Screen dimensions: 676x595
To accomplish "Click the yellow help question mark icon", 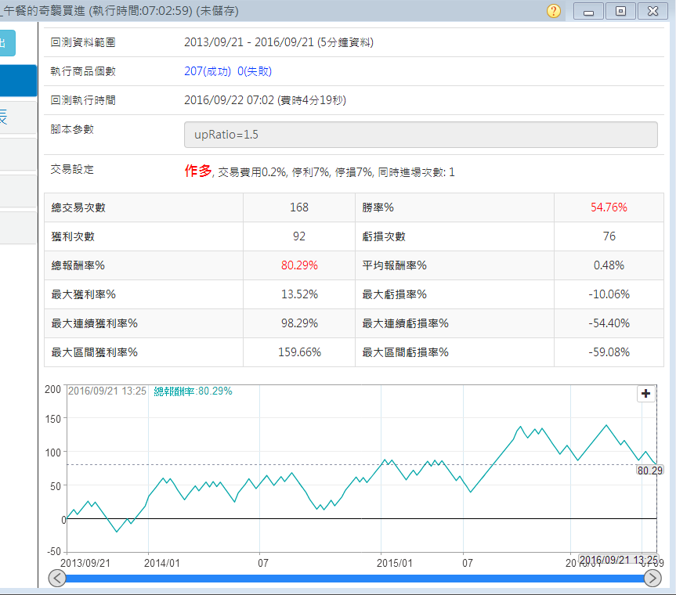I will pos(554,11).
